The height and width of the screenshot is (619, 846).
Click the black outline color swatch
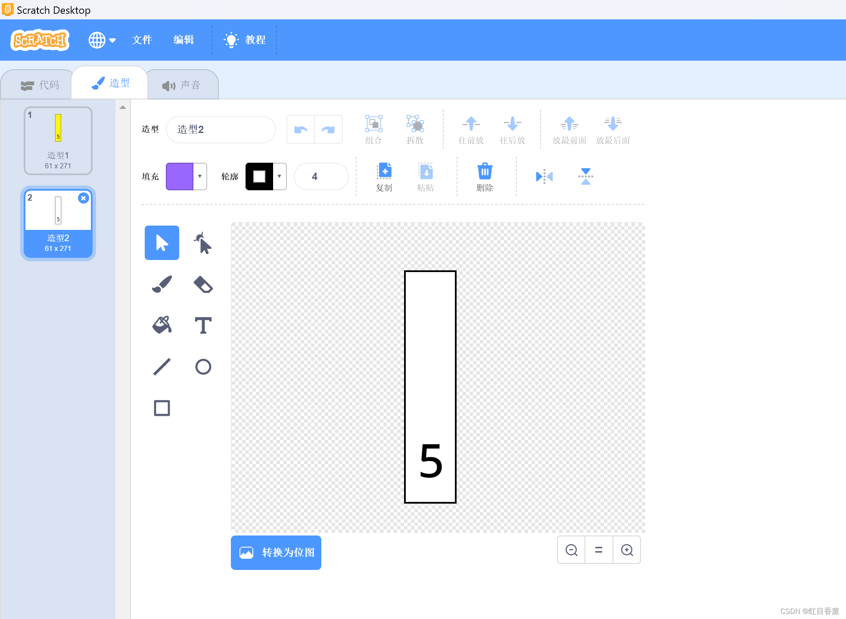click(259, 176)
